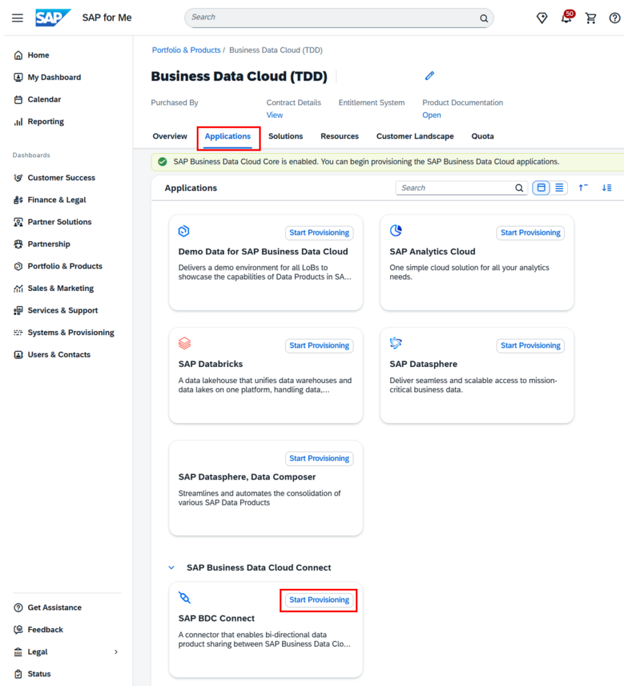Click the global search magnifier icon
624x686 pixels.
tap(484, 19)
